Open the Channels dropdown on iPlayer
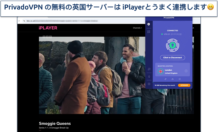218x132 pixels. click(x=137, y=28)
